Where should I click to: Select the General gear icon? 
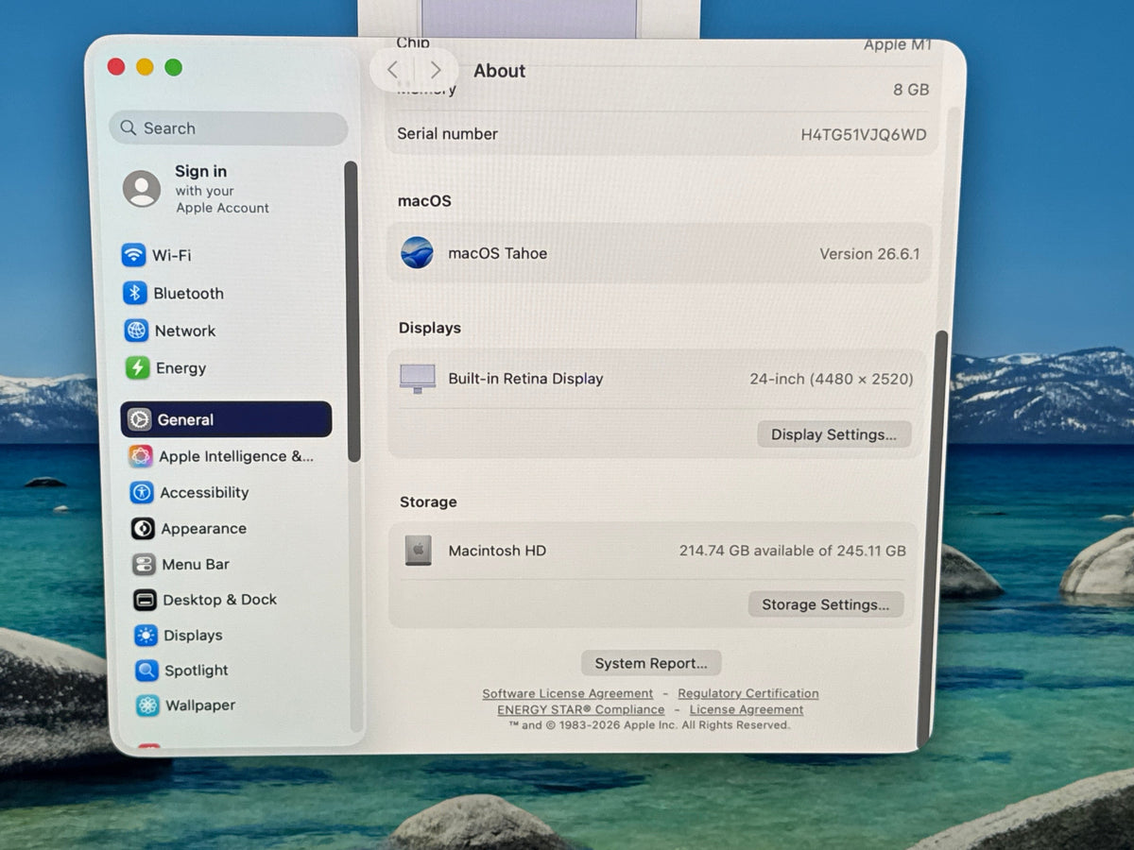tap(140, 419)
